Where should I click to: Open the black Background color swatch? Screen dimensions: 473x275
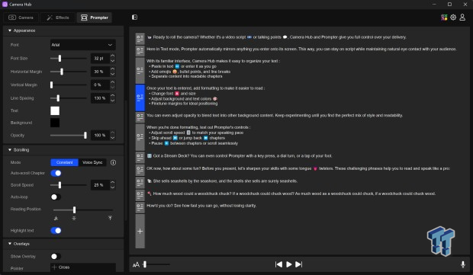55,123
